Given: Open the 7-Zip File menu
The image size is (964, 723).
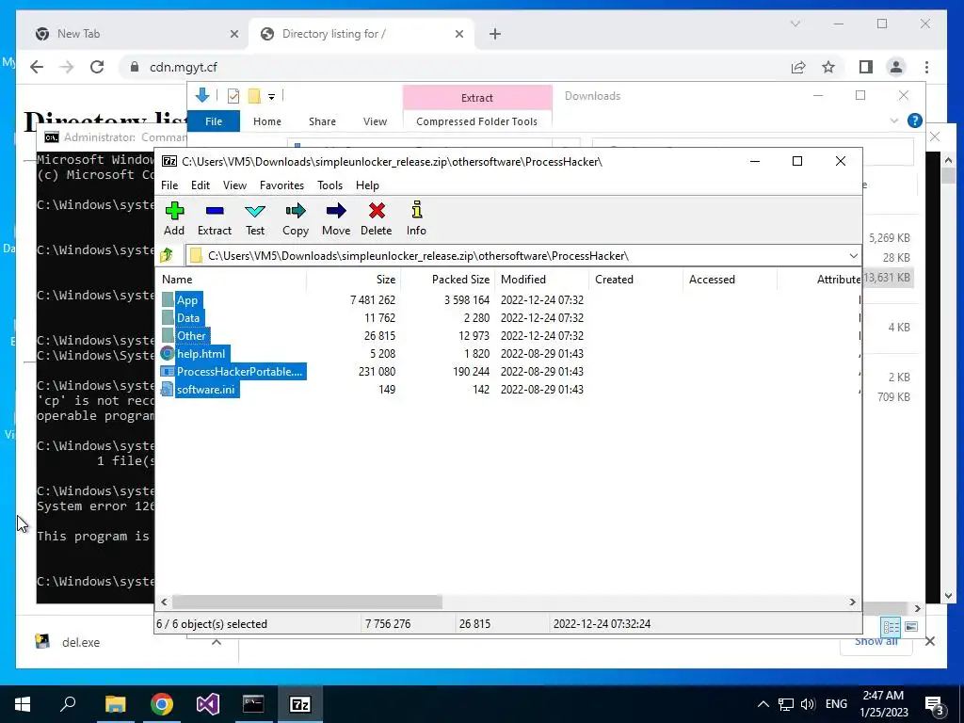Looking at the screenshot, I should [x=169, y=185].
